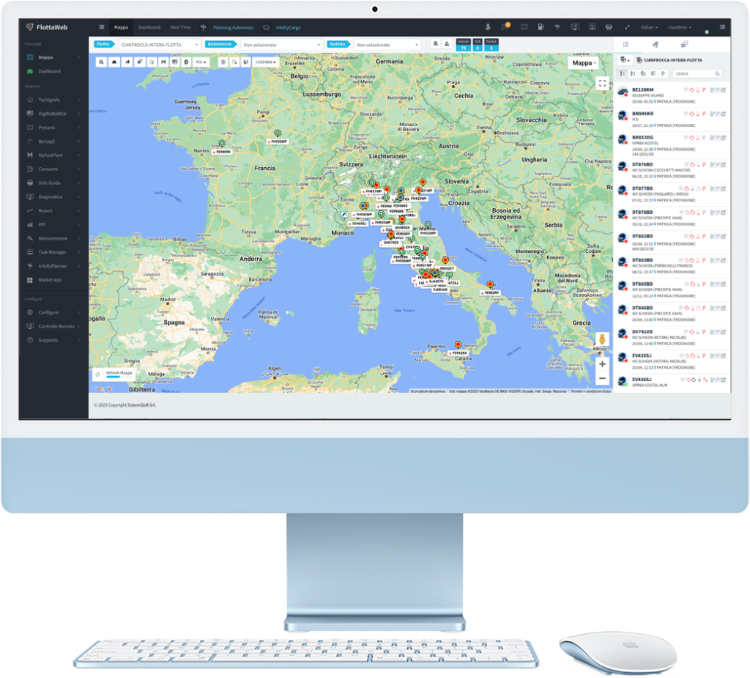The width and height of the screenshot is (750, 678).
Task: Click the Street View pegman icon
Action: point(602,339)
